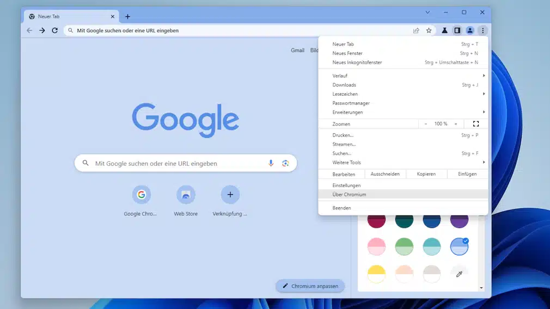Screen dimensions: 550x309
Task: Expand the Erweiterungen submenu
Action: point(403,112)
